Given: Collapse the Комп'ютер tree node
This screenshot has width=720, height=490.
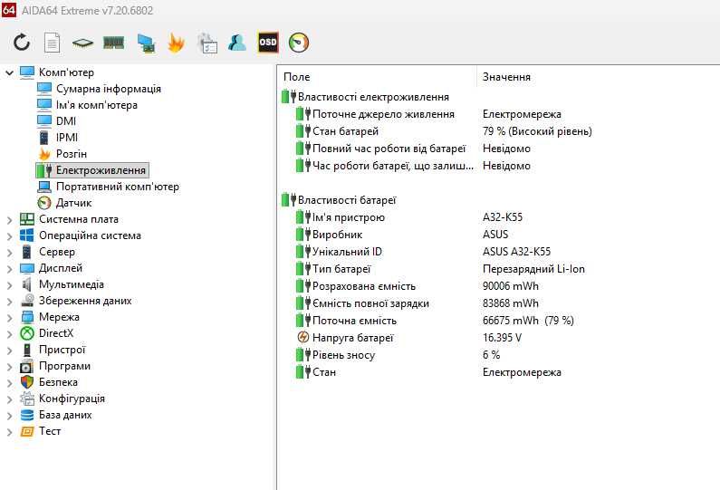Looking at the screenshot, I should pyautogui.click(x=9, y=72).
